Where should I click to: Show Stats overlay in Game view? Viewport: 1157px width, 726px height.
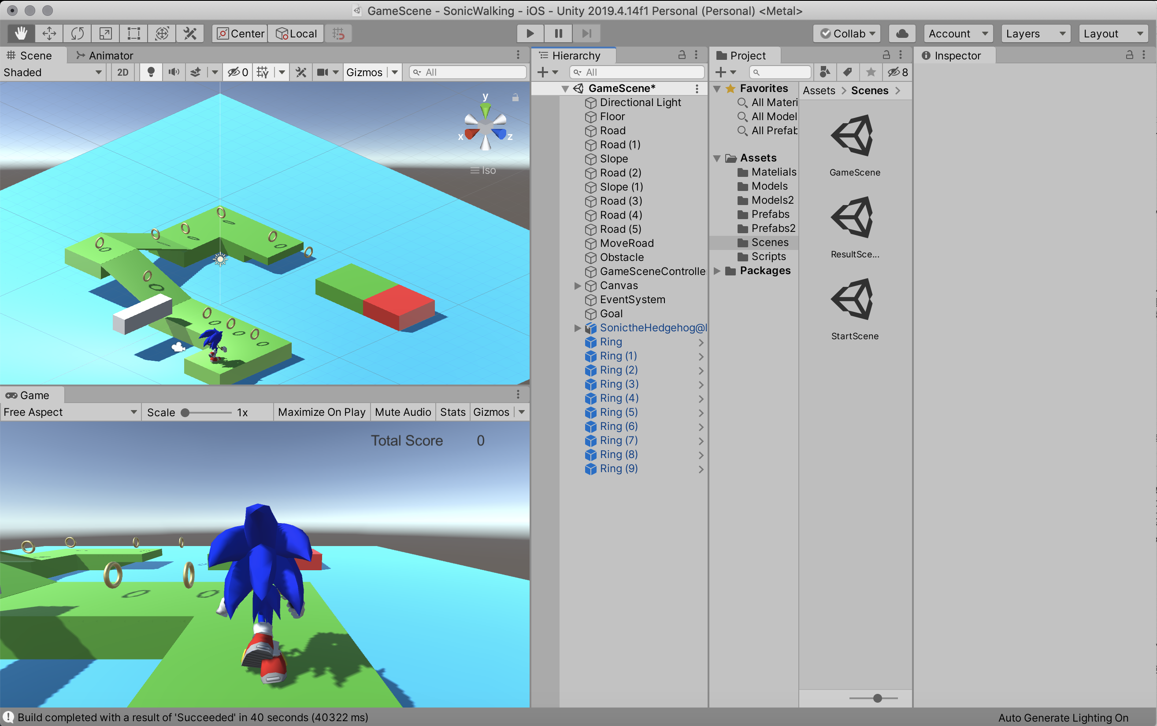coord(452,412)
